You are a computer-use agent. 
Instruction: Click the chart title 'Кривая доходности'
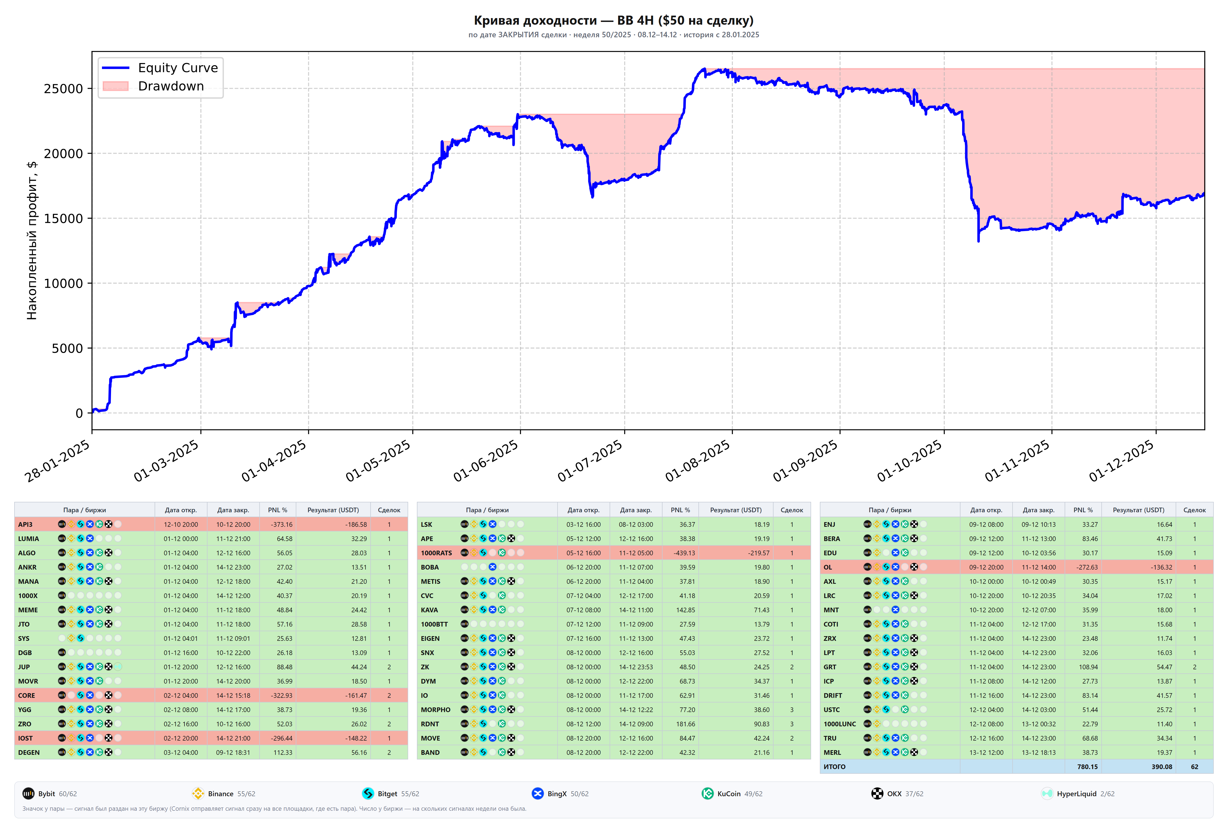click(x=535, y=21)
